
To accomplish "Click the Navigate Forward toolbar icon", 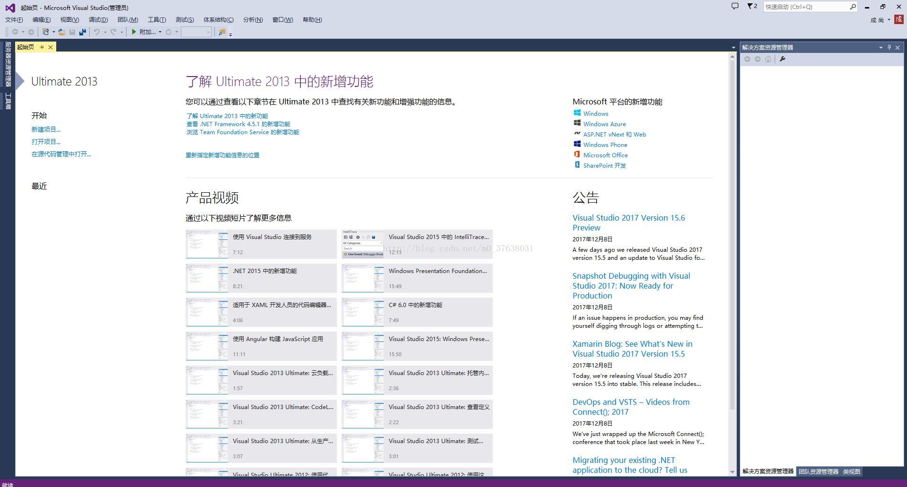I will 31,32.
